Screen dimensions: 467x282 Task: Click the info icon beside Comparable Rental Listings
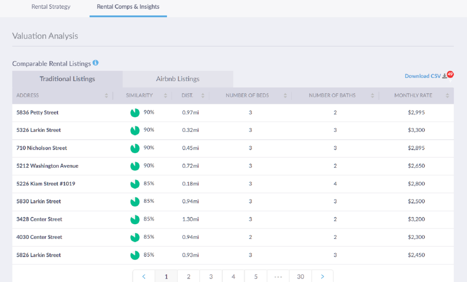tap(95, 63)
